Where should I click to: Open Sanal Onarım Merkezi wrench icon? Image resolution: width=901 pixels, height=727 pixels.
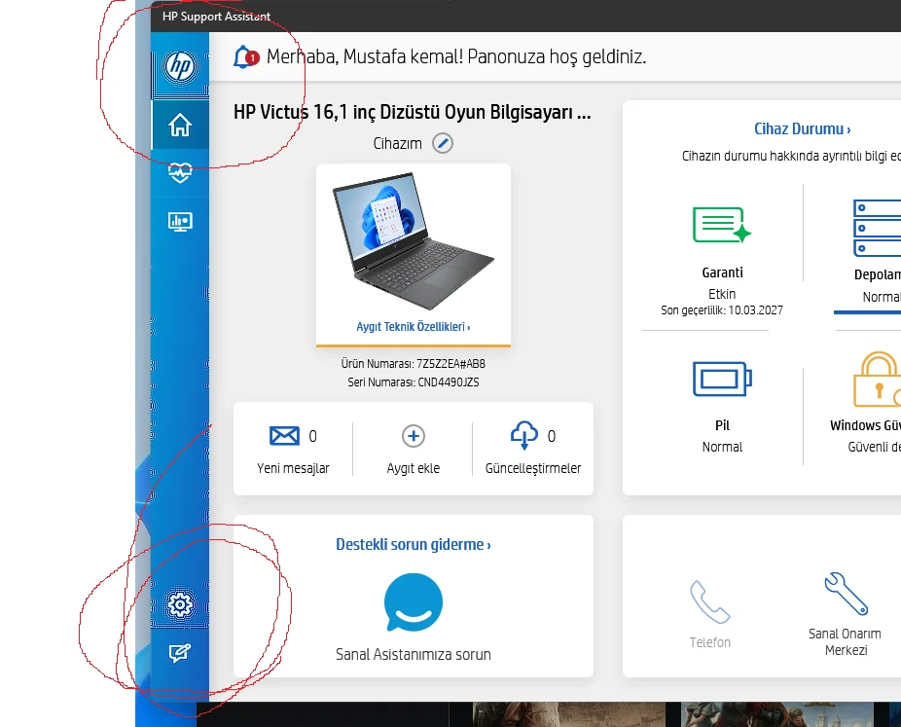pyautogui.click(x=846, y=594)
